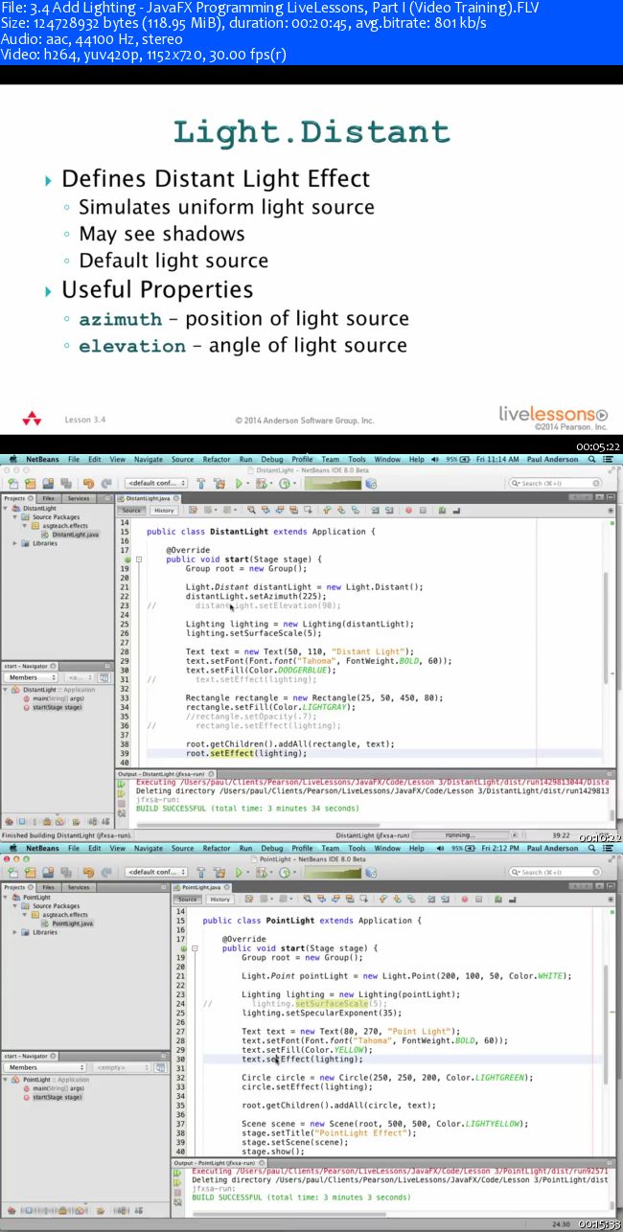Open Team menu in PointLight window
Viewport: 623px width, 1232px height.
tap(330, 848)
